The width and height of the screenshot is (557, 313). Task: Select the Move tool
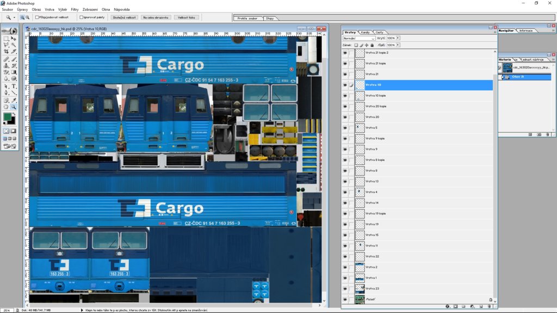click(x=14, y=39)
